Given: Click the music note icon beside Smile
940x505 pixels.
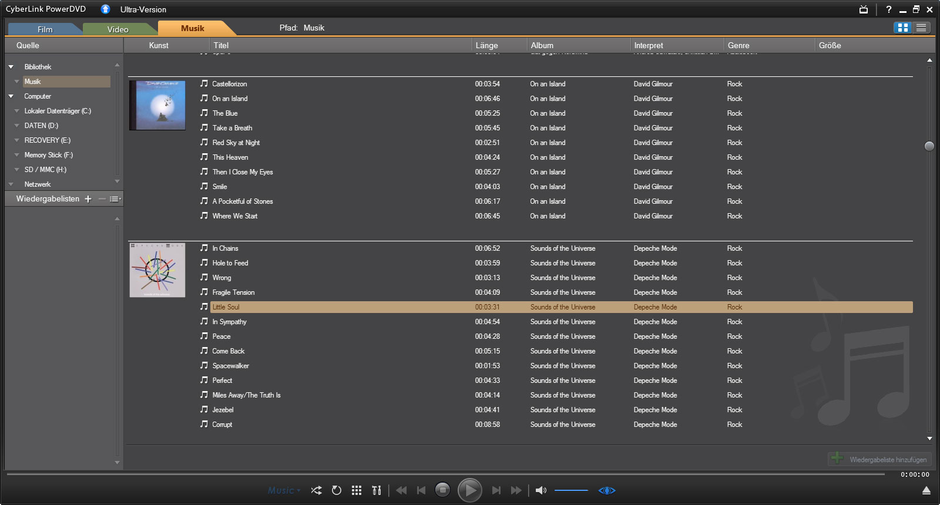Looking at the screenshot, I should (204, 186).
